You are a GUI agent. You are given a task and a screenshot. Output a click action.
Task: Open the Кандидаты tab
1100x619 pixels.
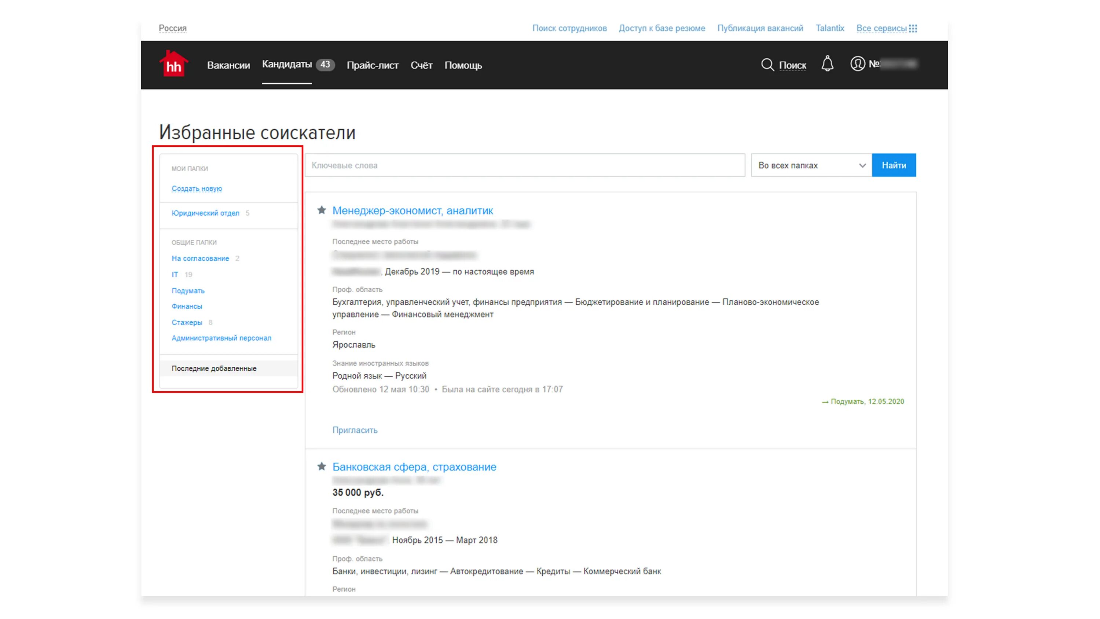click(x=286, y=64)
